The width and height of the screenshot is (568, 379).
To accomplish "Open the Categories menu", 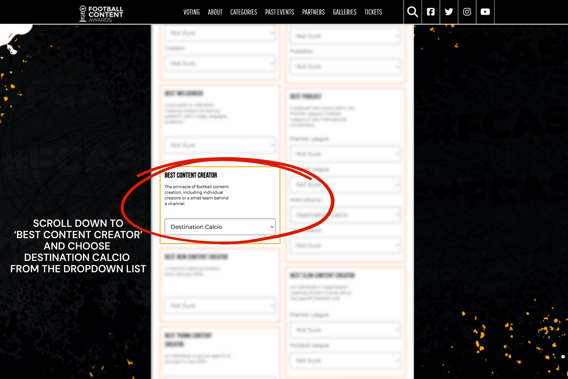I will click(244, 12).
